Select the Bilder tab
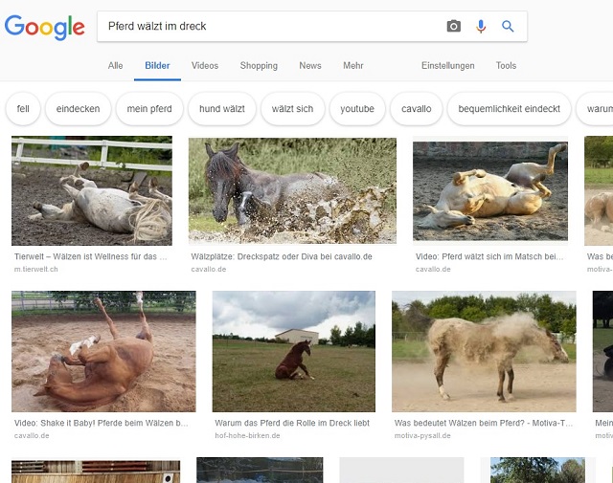 pos(157,66)
